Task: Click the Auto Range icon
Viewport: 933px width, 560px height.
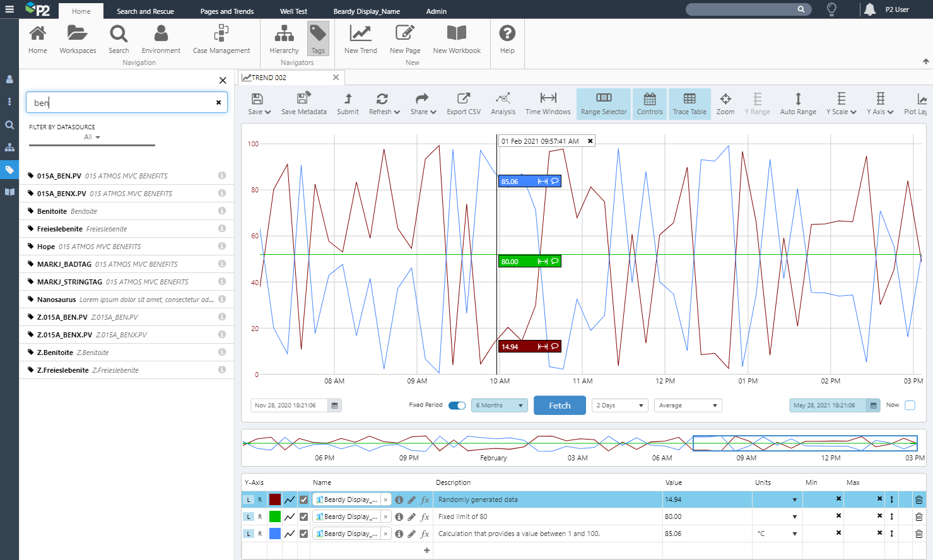Action: [x=797, y=103]
